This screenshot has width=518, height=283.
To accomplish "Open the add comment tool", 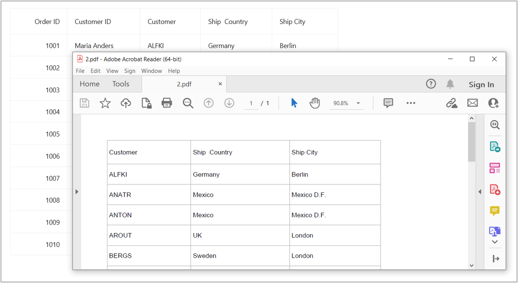I will tap(388, 103).
